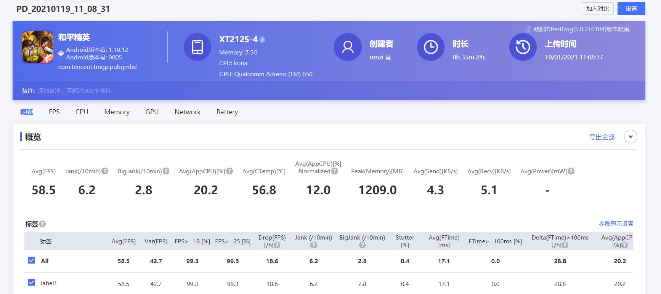
Task: Click the 备注 remark input field
Action: (x=74, y=91)
